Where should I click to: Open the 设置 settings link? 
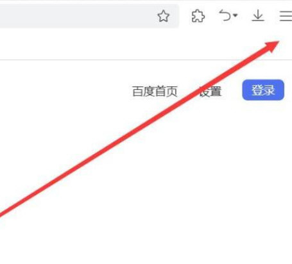click(x=210, y=92)
